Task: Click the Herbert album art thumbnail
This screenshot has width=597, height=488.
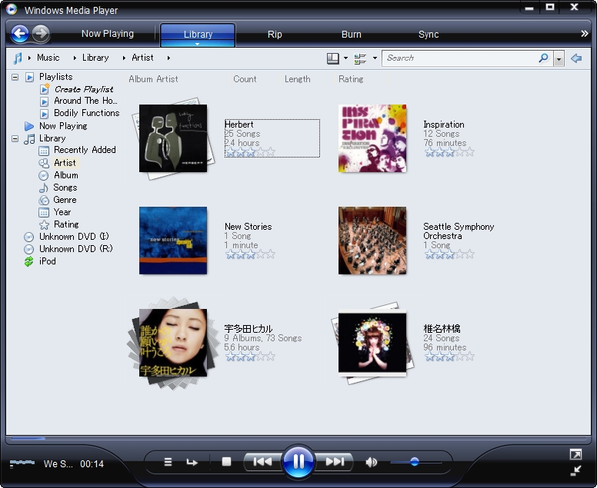Action: 173,138
